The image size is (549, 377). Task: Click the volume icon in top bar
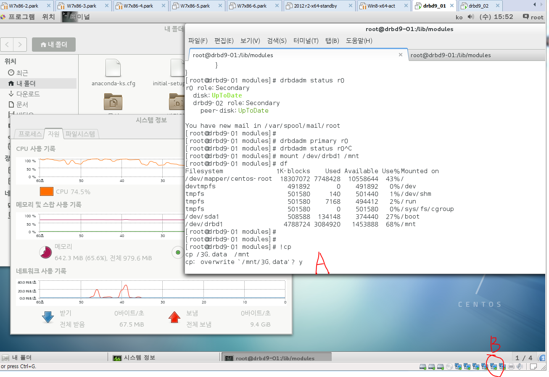470,17
